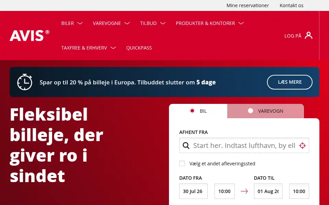Expand the TILBUD menu chevron

[x=162, y=23]
